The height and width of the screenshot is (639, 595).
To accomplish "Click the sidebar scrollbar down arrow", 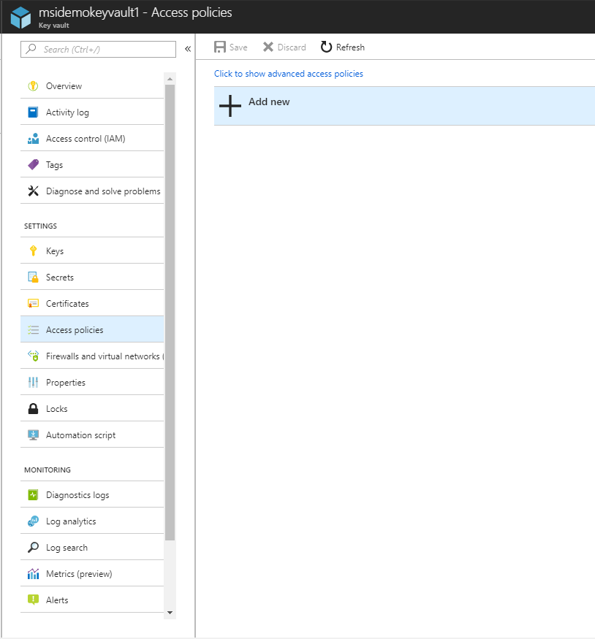I will 170,613.
